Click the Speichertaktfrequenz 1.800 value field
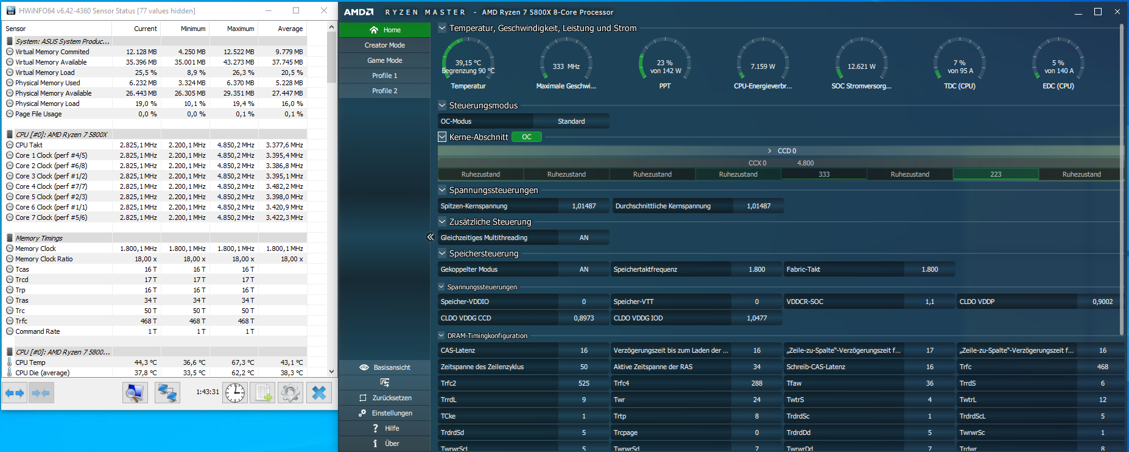The image size is (1129, 452). tap(757, 269)
